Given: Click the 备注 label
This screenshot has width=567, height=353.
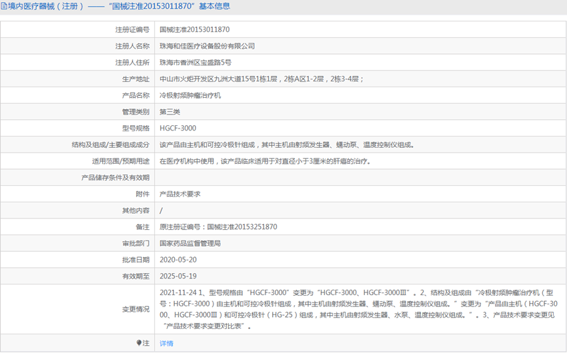Looking at the screenshot, I should (143, 227).
